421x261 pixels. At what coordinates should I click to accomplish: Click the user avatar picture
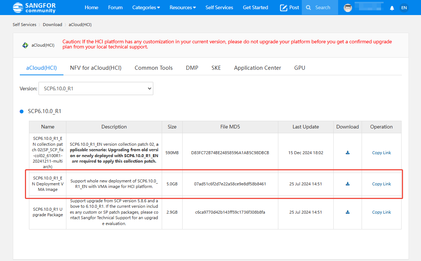click(348, 8)
